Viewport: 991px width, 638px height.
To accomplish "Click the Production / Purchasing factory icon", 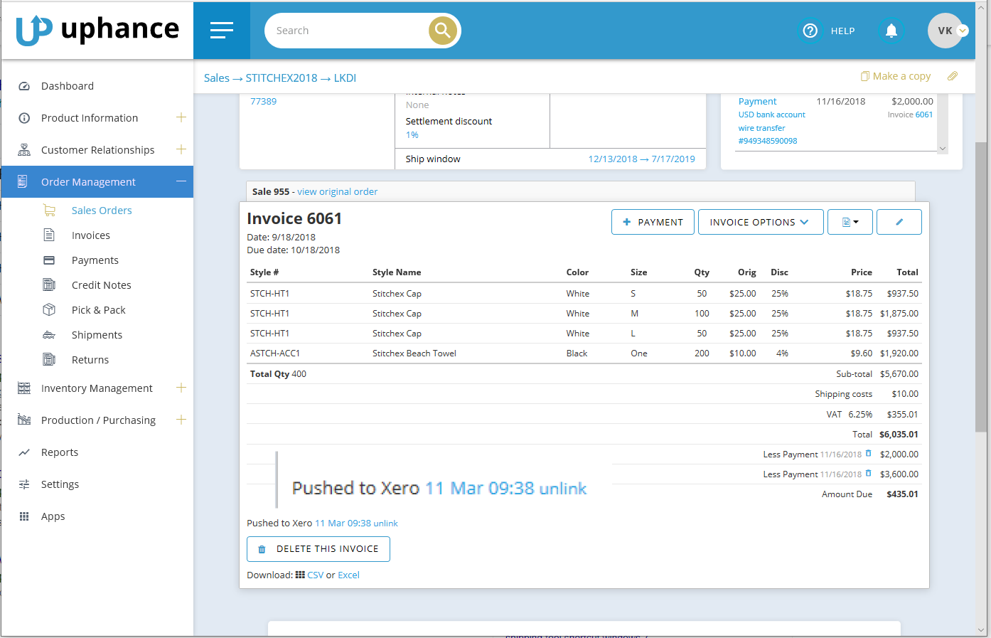I will (24, 420).
